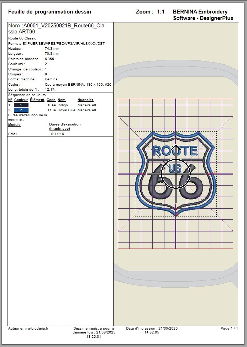Screen dimensions: 247x347
Task: Click the 'Royal Blue' color name
Action: click(67, 110)
